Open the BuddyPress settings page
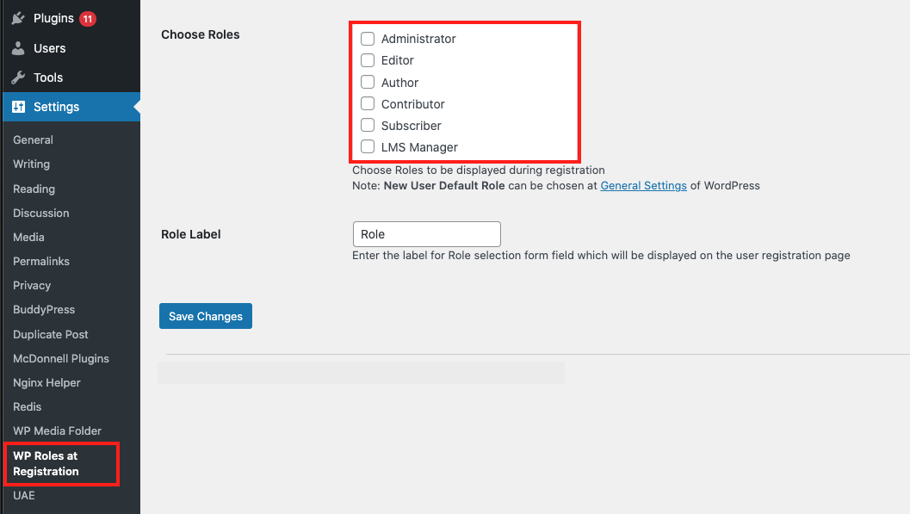 [44, 309]
